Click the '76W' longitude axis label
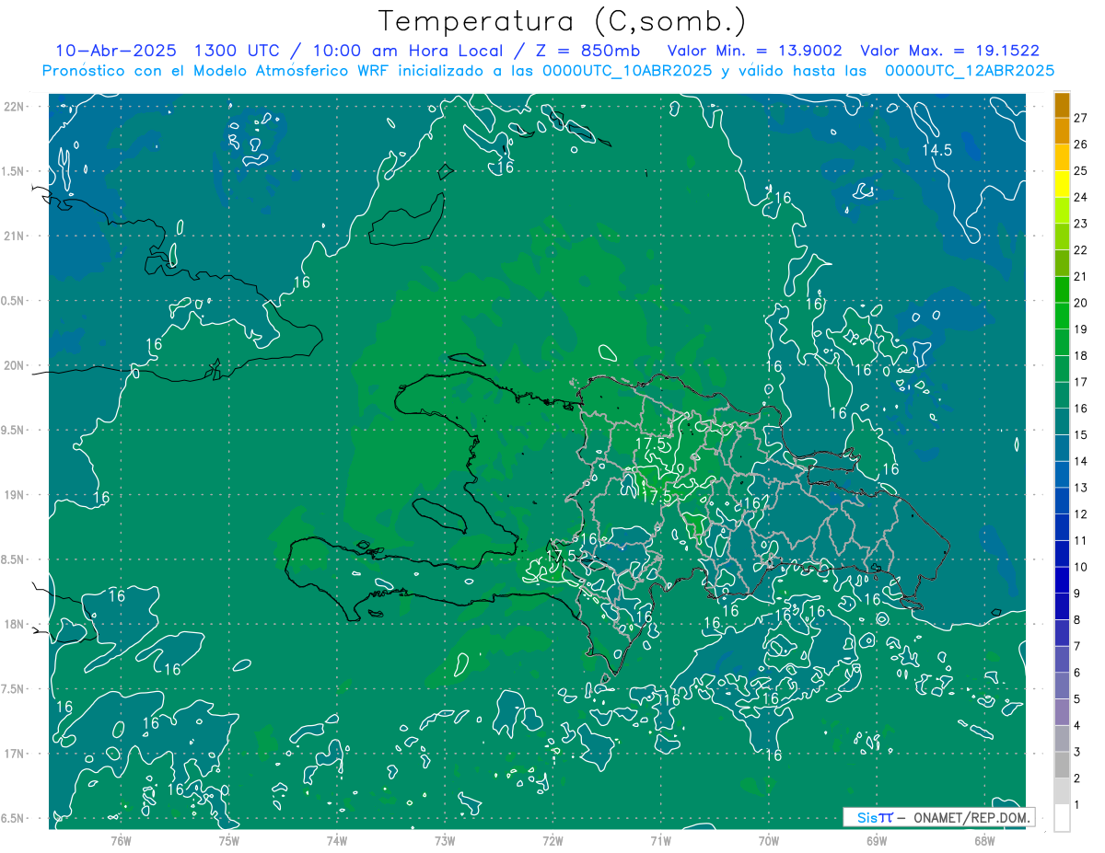 tap(121, 841)
